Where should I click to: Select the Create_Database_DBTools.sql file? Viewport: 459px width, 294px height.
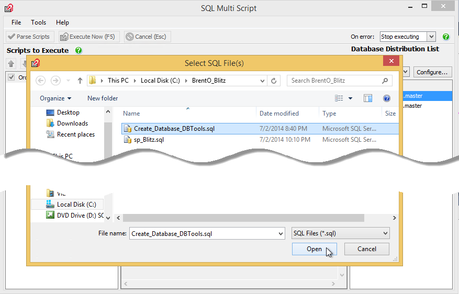[260, 129]
